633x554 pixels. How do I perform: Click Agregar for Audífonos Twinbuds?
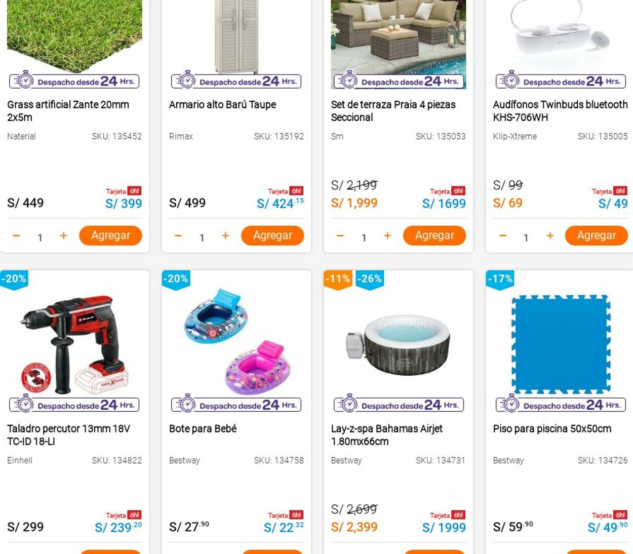[597, 235]
